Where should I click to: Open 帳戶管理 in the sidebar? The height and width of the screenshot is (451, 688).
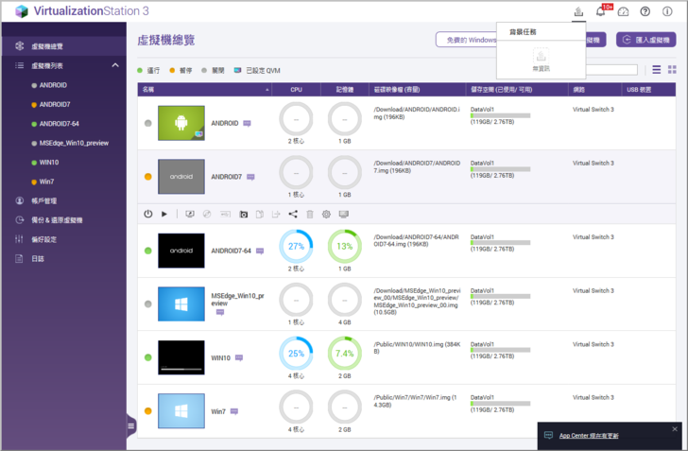pos(43,200)
